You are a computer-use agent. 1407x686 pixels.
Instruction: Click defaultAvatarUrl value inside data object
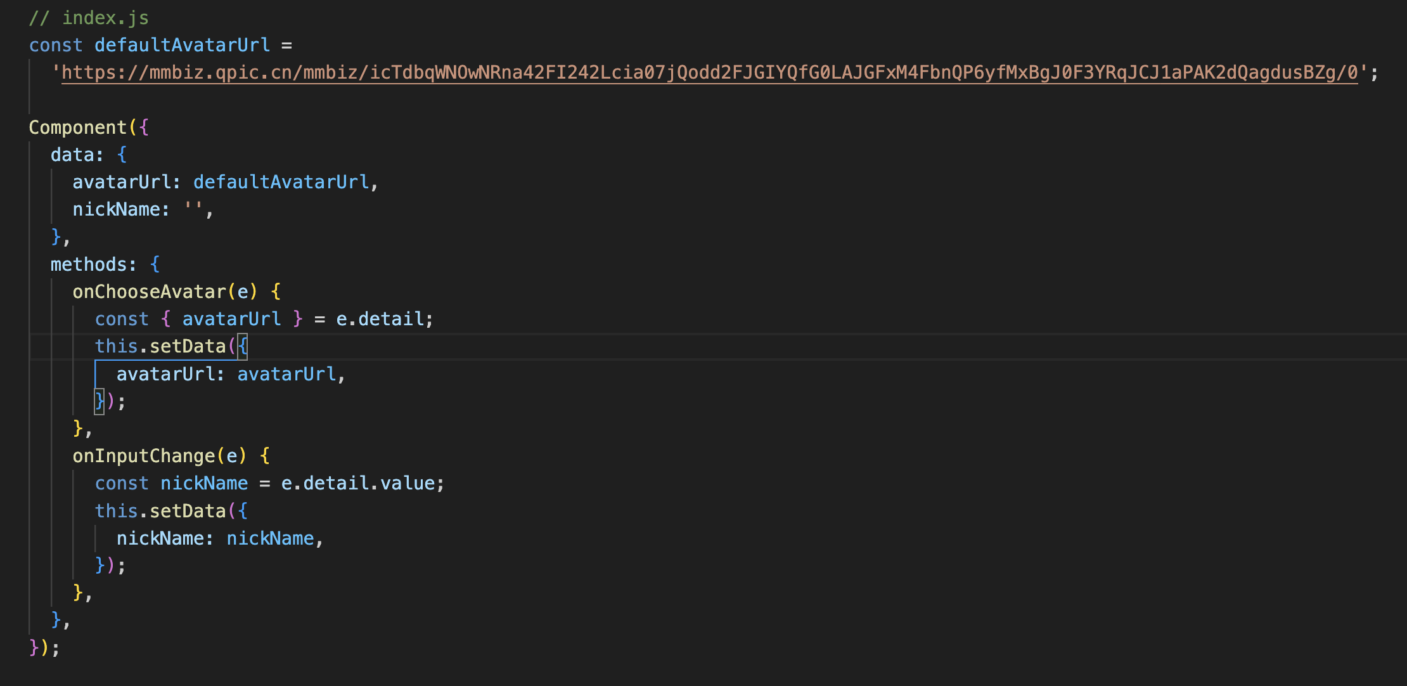281,183
